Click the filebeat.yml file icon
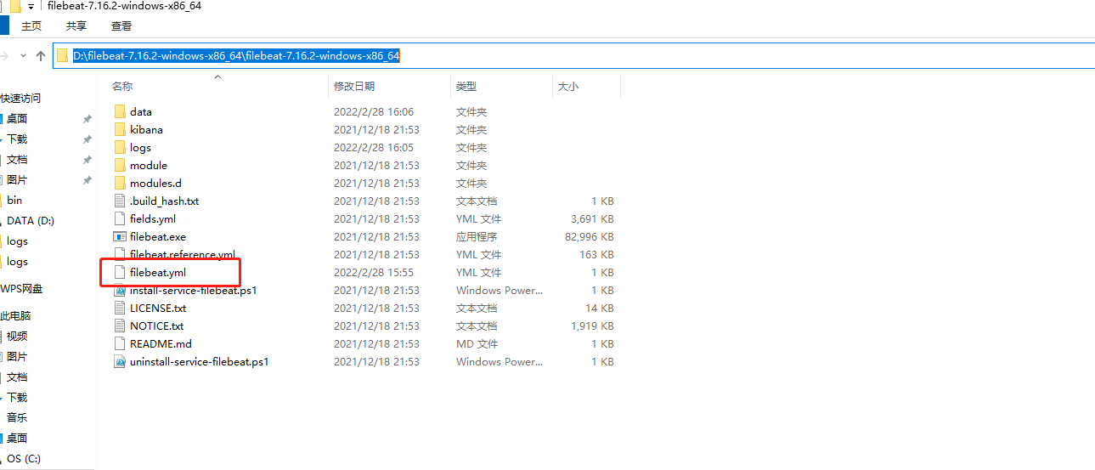The image size is (1095, 470). pyautogui.click(x=119, y=272)
